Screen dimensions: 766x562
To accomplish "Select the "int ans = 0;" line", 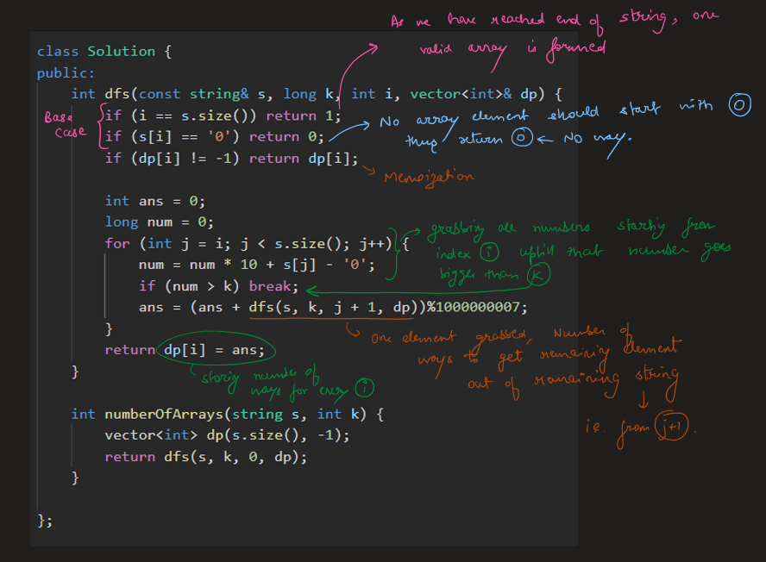I will coord(155,201).
